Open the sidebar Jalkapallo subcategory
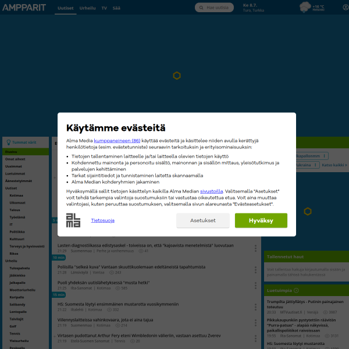Screen dimensions: 349x349 click(x=17, y=283)
